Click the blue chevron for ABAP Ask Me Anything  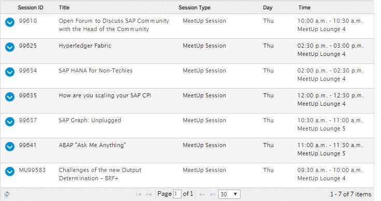point(10,147)
